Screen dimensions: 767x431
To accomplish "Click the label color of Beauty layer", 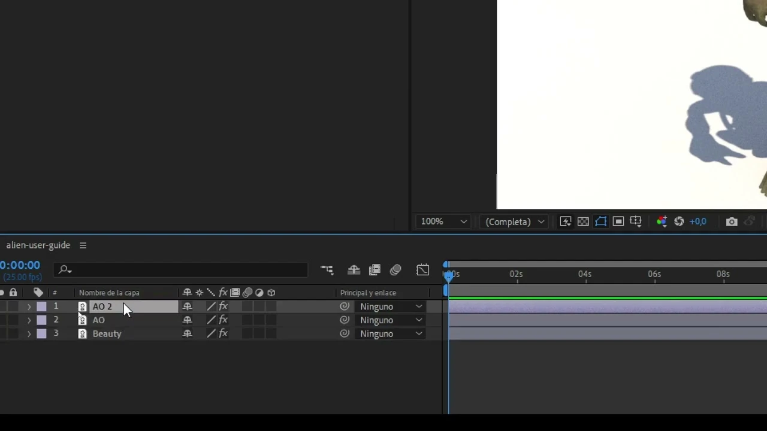I will pyautogui.click(x=41, y=334).
